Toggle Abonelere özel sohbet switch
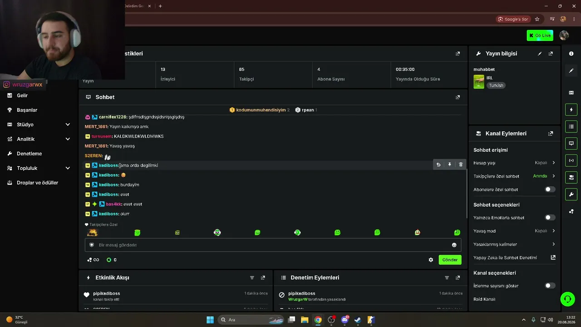The height and width of the screenshot is (327, 581). [x=550, y=189]
